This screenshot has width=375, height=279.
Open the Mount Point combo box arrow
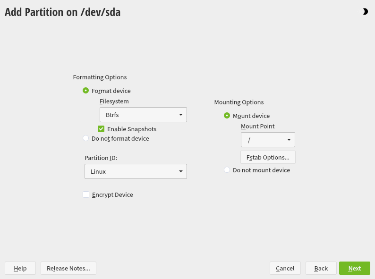(289, 140)
